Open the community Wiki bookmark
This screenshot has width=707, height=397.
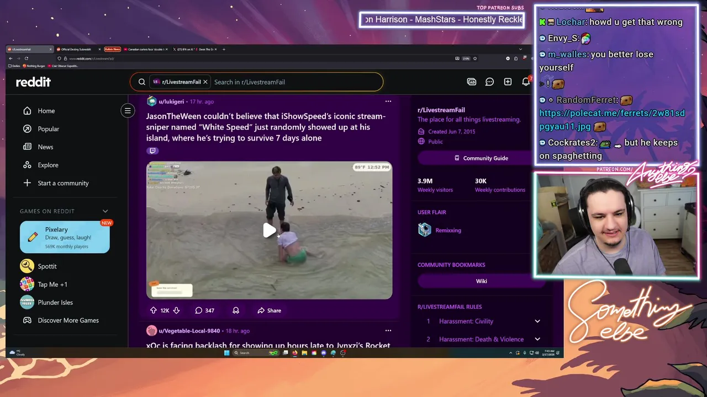481,281
